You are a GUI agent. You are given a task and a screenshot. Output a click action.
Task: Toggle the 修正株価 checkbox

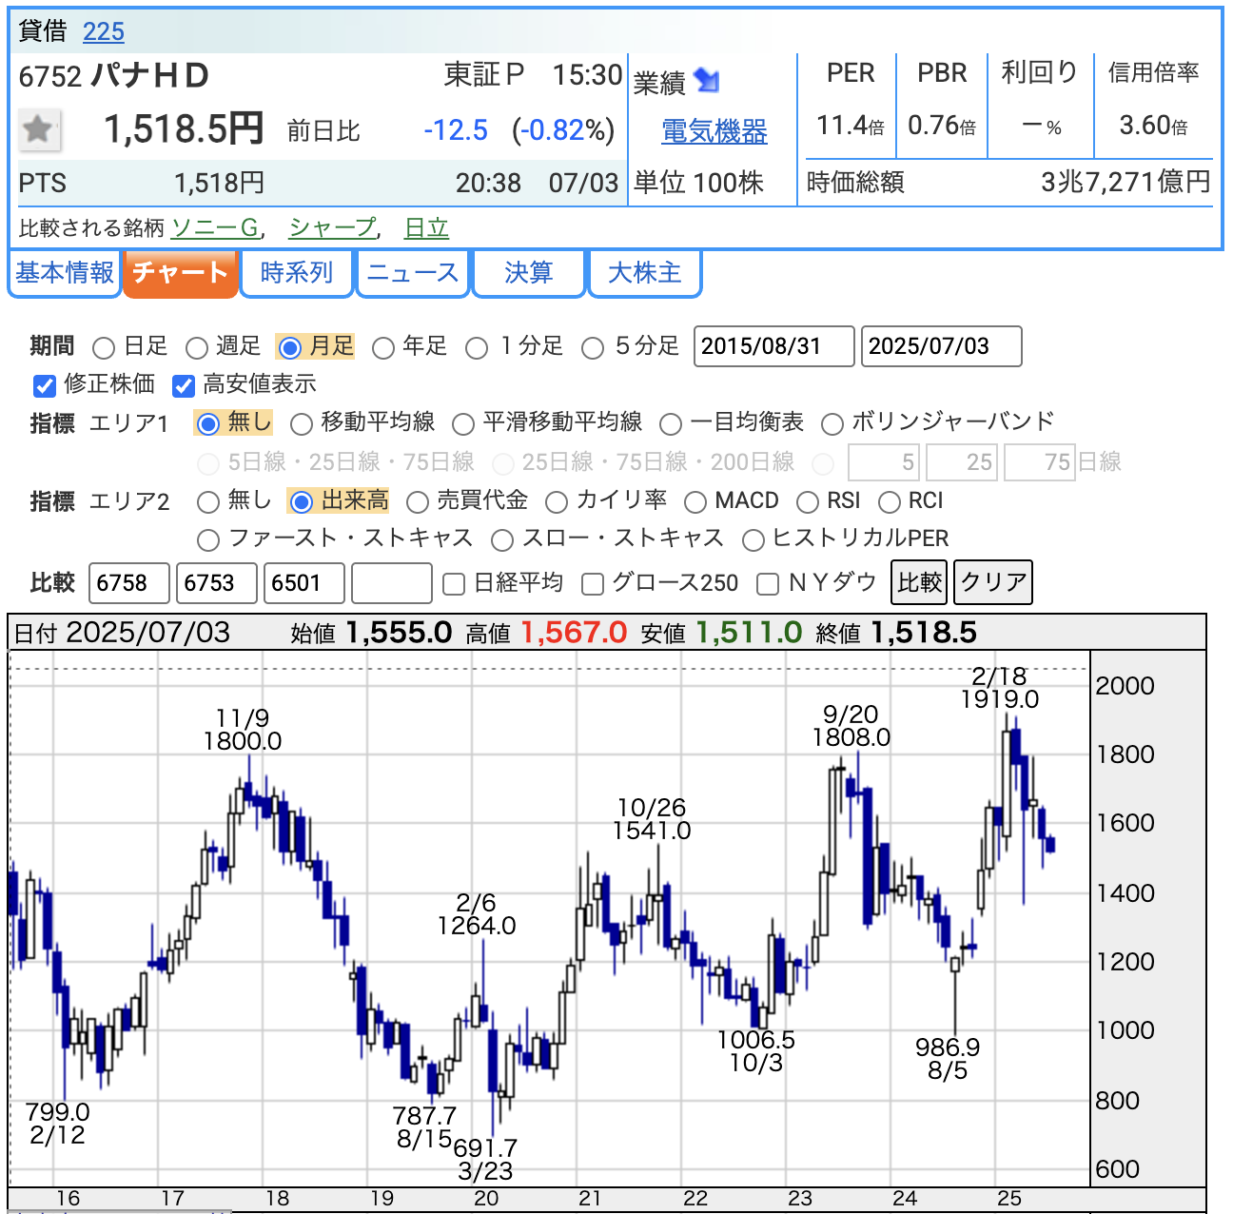point(44,385)
